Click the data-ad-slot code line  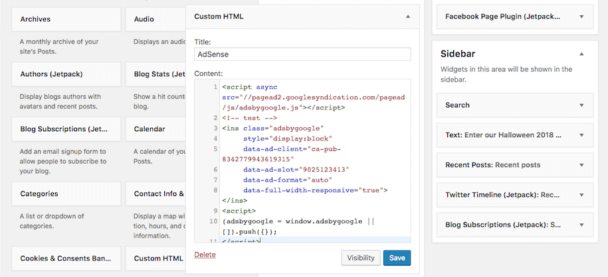pos(296,170)
